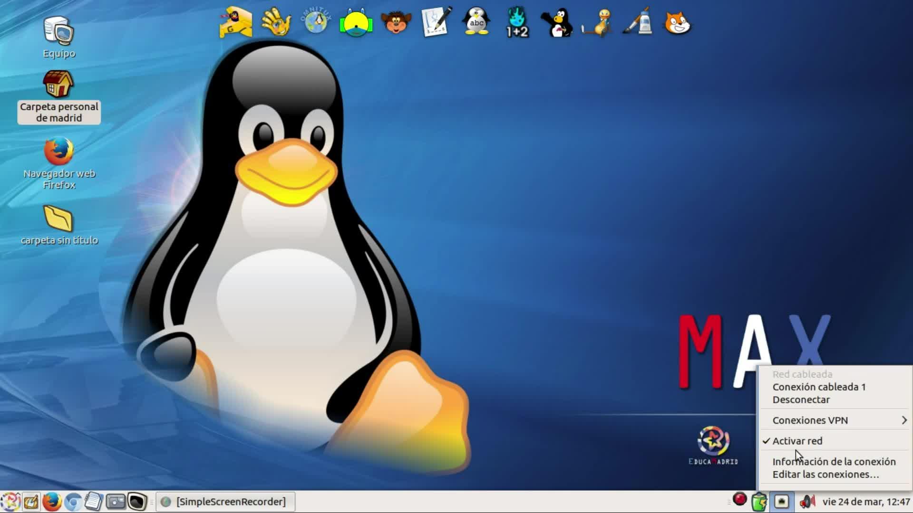The width and height of the screenshot is (913, 513).
Task: Toggle the volume speaker tray icon
Action: tap(807, 502)
